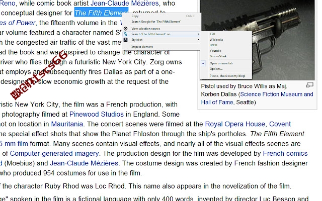Open the Mauritania link
Viewport: 322px width, 201px height.
click(x=67, y=124)
